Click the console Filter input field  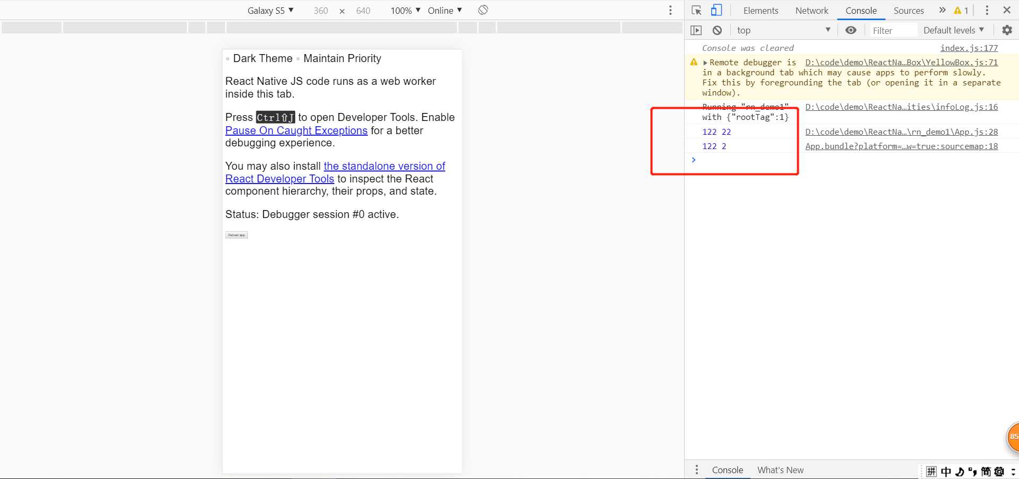pos(893,31)
